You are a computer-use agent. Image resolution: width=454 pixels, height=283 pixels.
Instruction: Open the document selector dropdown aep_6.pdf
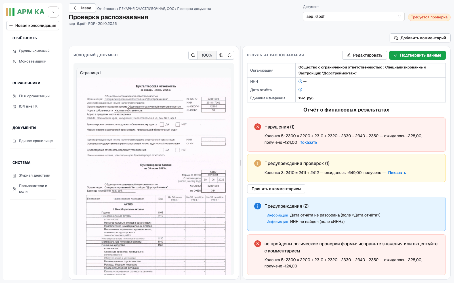click(354, 16)
